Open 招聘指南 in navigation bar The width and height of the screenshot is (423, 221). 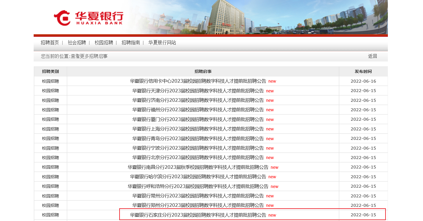pos(131,42)
